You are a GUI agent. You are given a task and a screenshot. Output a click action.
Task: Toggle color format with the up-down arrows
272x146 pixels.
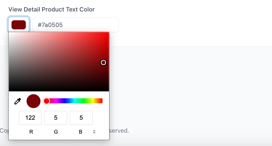[94, 132]
